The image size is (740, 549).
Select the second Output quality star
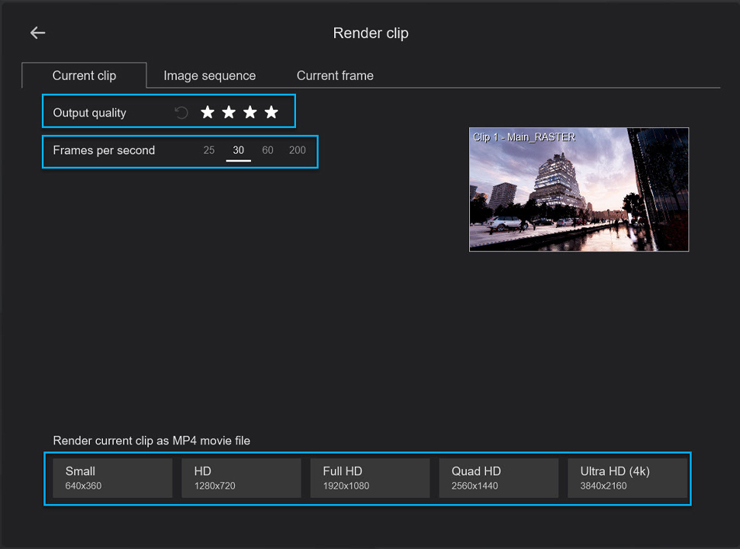coord(229,111)
